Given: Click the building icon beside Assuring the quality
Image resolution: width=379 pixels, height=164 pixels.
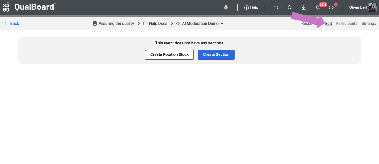Looking at the screenshot, I should 95,23.
